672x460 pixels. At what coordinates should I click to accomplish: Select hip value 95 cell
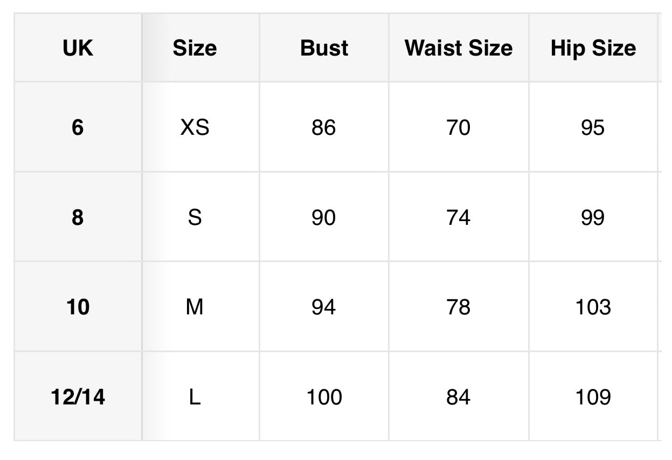593,128
